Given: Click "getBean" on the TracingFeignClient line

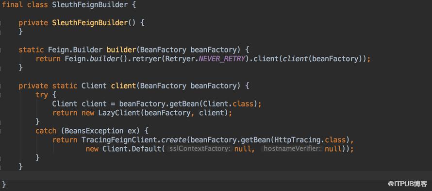Looking at the screenshot, I should point(255,140).
